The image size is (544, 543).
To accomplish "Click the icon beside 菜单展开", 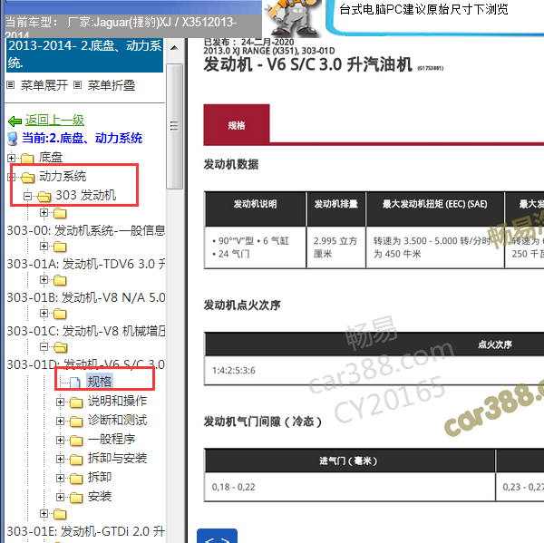I will click(x=11, y=84).
